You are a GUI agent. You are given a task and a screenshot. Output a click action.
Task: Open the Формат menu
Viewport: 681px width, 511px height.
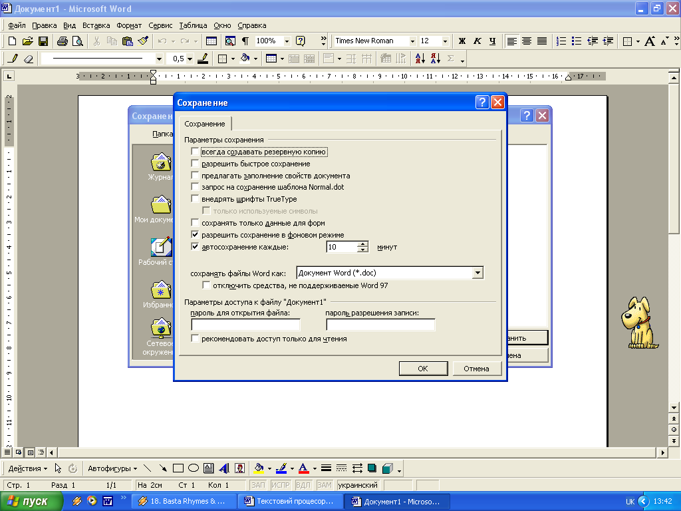pyautogui.click(x=129, y=25)
